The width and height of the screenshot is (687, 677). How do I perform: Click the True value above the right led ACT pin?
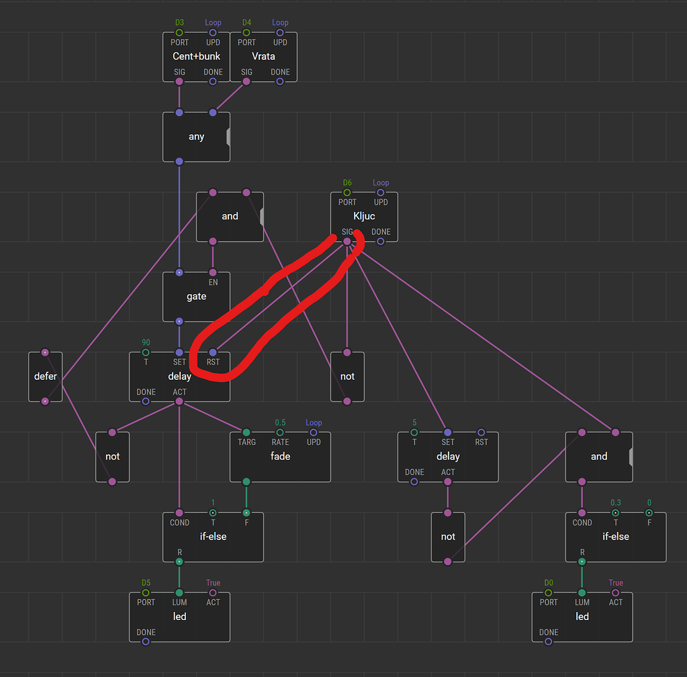tap(615, 582)
